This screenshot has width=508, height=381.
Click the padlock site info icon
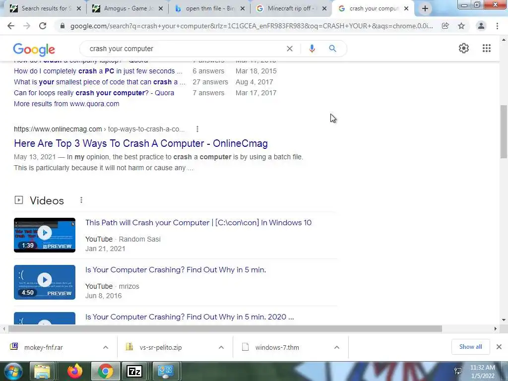[x=63, y=26]
